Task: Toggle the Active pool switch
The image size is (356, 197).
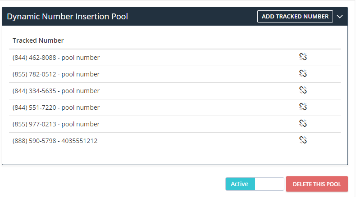Action: pos(255,184)
